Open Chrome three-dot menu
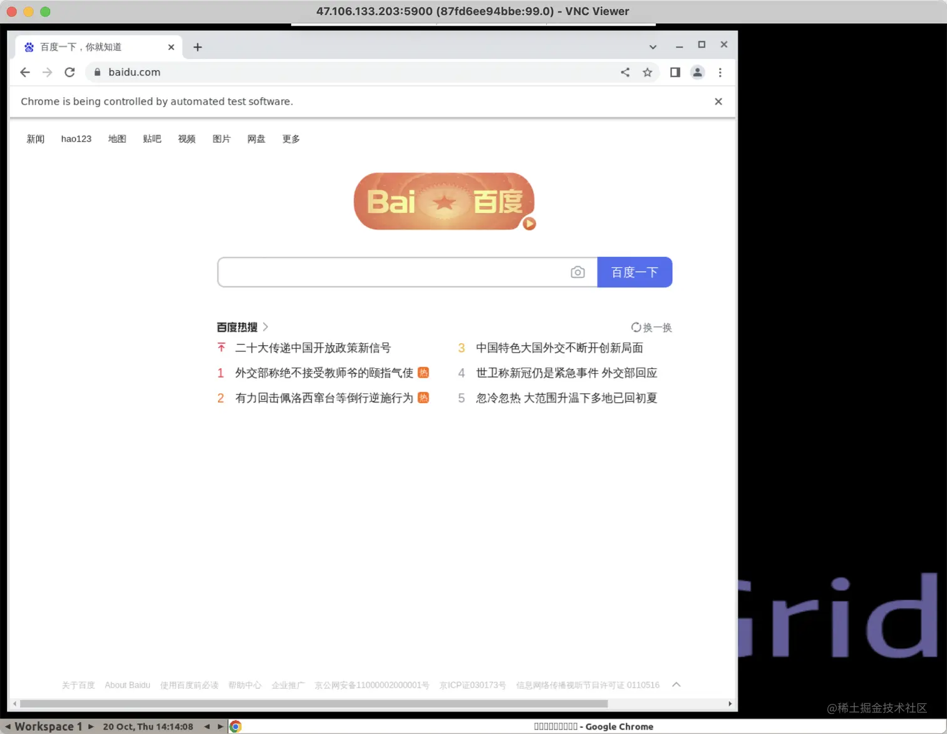Viewport: 947px width, 734px height. pyautogui.click(x=720, y=72)
